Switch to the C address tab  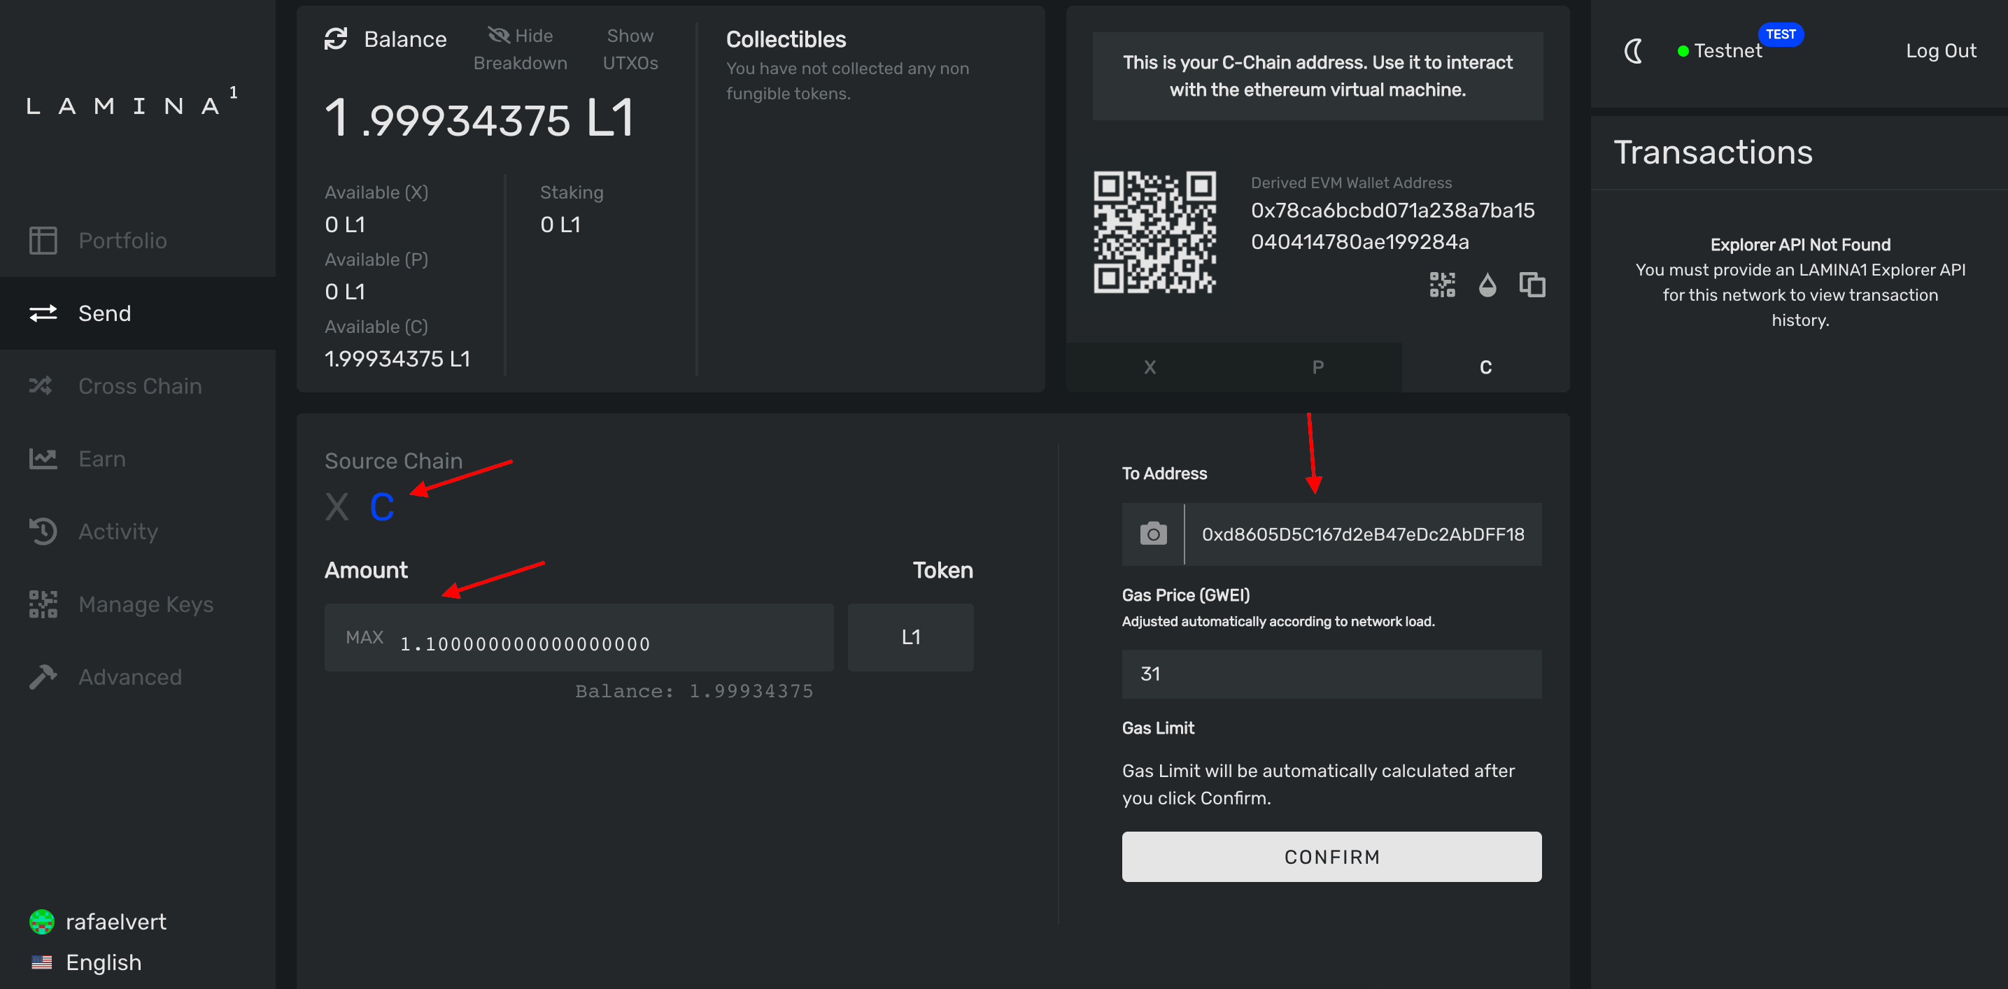[x=1486, y=367]
